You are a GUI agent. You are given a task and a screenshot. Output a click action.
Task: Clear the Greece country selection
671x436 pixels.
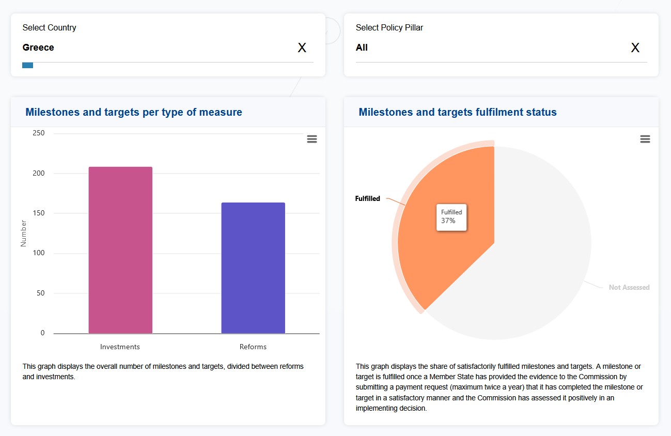tap(302, 48)
